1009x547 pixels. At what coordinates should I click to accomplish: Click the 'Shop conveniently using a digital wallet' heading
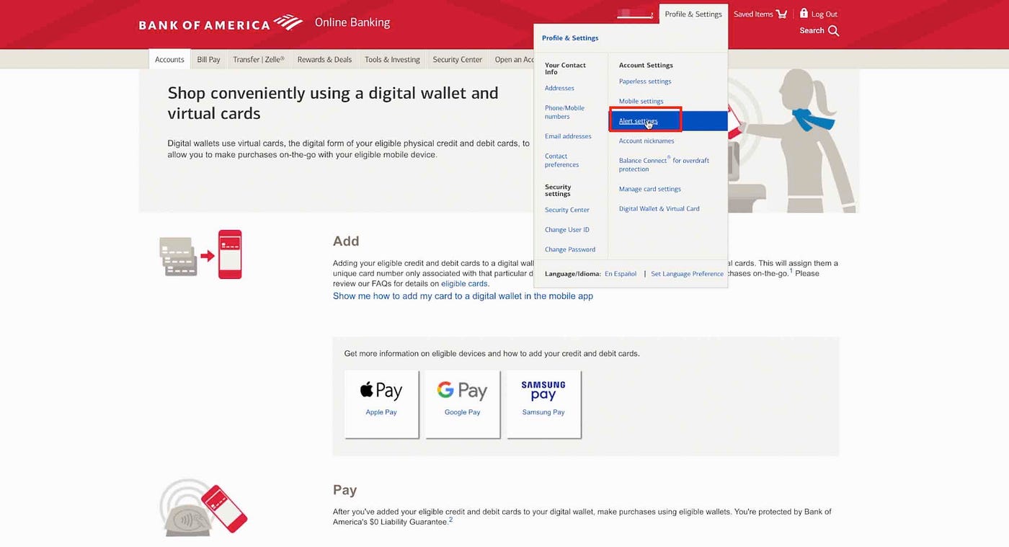pyautogui.click(x=333, y=103)
